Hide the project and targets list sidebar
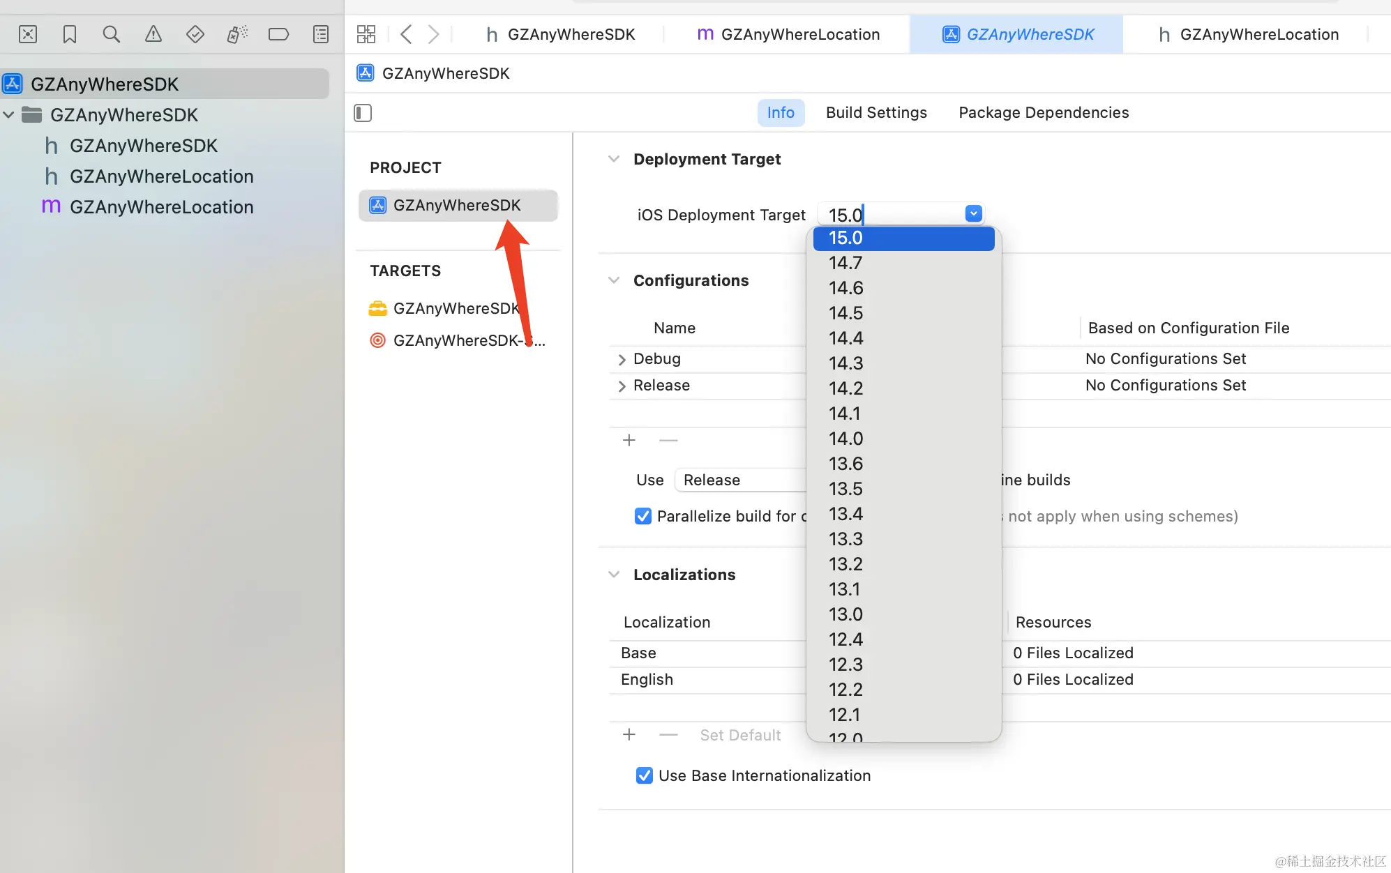1391x873 pixels. (x=363, y=113)
